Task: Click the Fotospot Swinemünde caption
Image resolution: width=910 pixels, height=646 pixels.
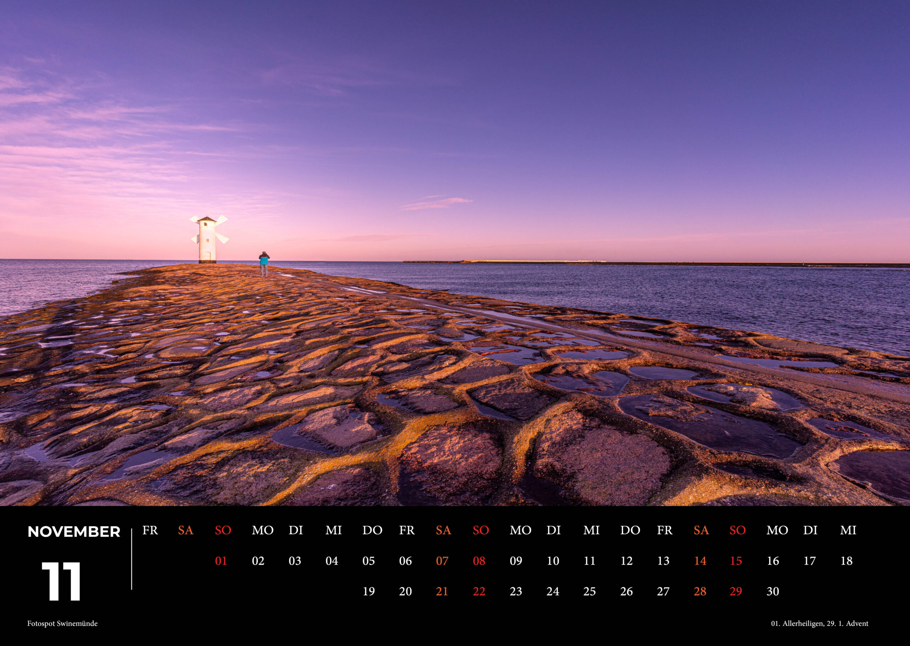Action: click(63, 623)
